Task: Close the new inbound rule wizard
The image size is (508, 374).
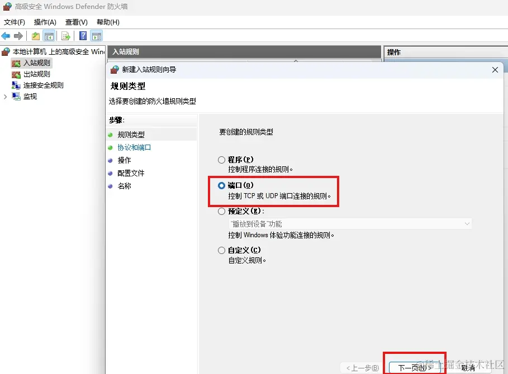Action: [495, 70]
